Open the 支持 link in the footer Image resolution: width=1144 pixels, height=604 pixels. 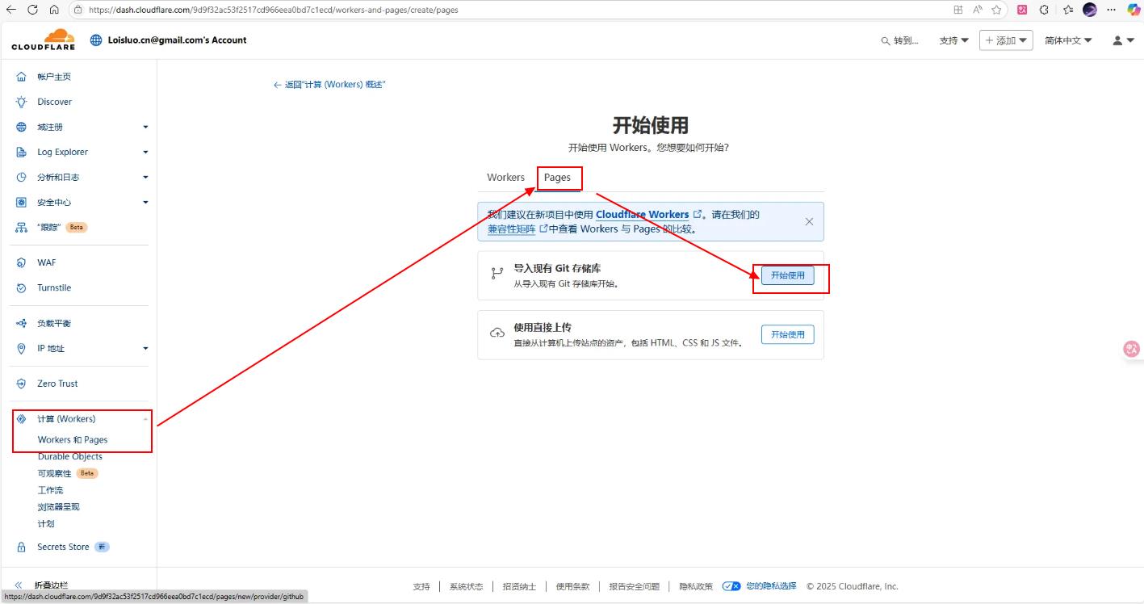(421, 586)
